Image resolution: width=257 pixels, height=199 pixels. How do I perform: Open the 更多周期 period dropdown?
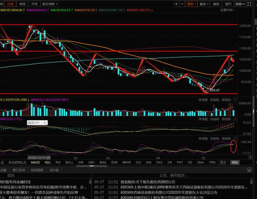tap(49, 4)
